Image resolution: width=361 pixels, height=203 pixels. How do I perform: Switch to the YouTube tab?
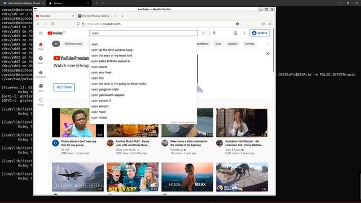coord(55,16)
